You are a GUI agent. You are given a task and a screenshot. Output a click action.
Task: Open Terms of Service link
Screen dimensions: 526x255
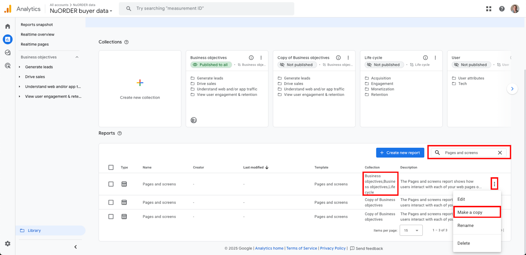point(302,248)
